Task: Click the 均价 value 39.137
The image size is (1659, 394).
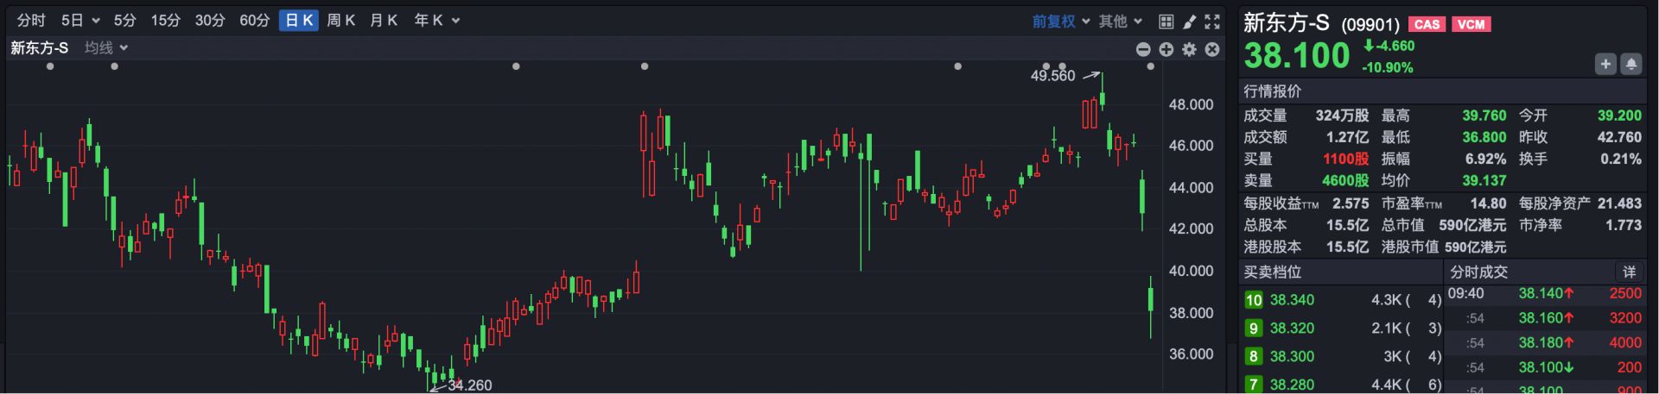Action: click(x=1484, y=180)
